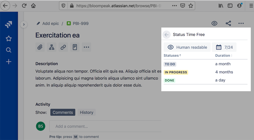Open more toolbar options under title
This screenshot has width=254, height=140.
[x=87, y=47]
